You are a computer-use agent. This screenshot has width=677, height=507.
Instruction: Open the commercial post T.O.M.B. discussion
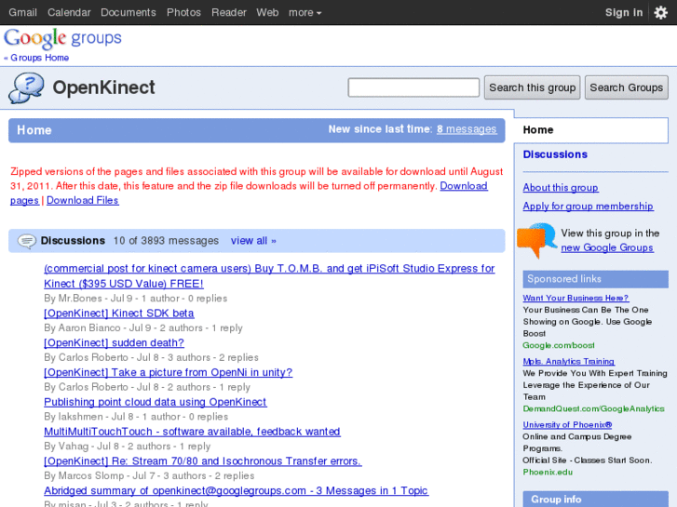click(x=269, y=276)
